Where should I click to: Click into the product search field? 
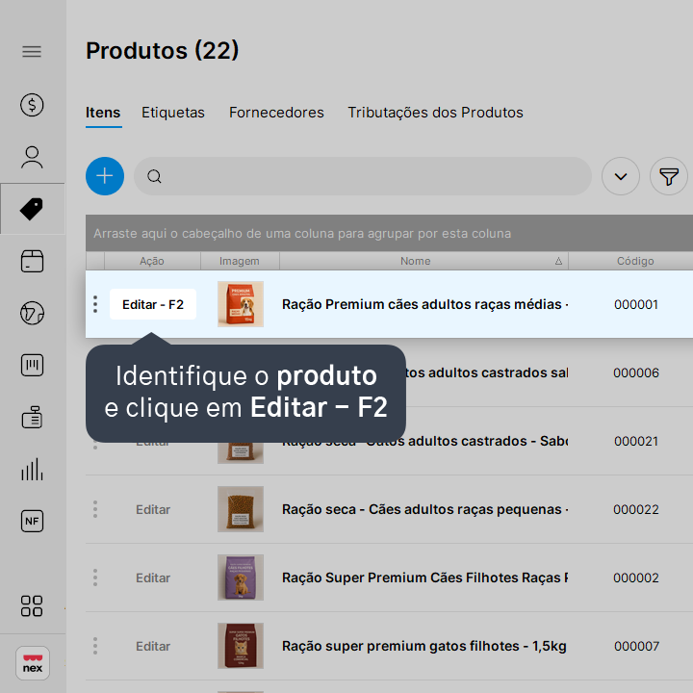tap(363, 176)
